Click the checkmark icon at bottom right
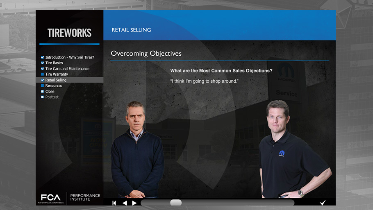Viewport: 373px width, 210px height. (x=323, y=202)
